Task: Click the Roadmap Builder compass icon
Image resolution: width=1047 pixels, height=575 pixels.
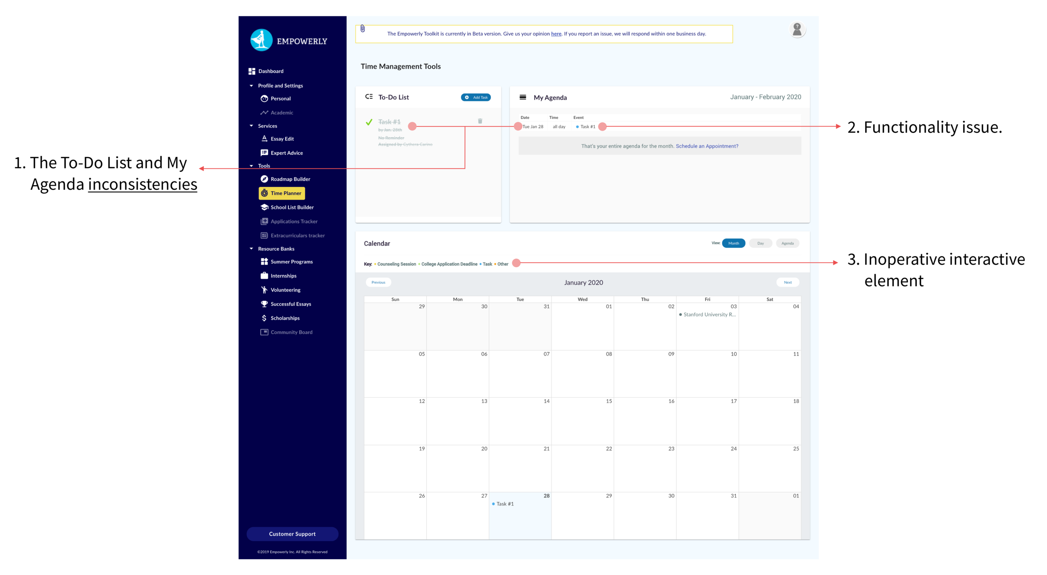Action: (264, 179)
